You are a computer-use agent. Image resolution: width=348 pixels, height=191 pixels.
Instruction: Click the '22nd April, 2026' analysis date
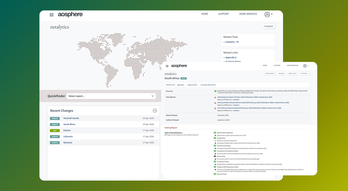coord(223,115)
